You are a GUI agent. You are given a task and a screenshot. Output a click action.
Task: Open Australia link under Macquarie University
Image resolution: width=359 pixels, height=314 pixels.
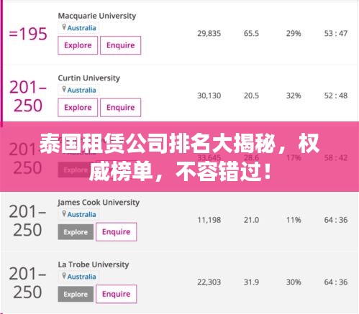click(x=81, y=28)
